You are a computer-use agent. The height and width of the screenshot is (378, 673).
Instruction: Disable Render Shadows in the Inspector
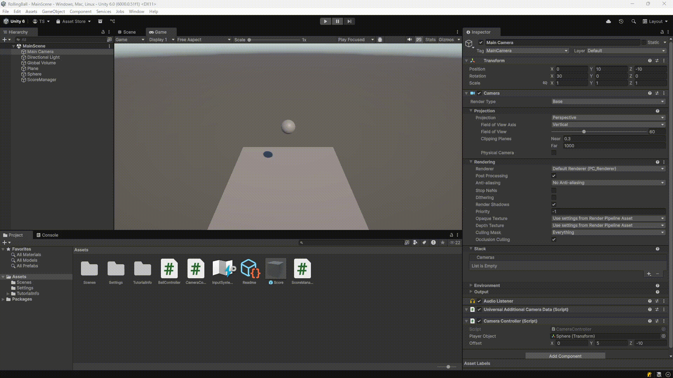[554, 204]
